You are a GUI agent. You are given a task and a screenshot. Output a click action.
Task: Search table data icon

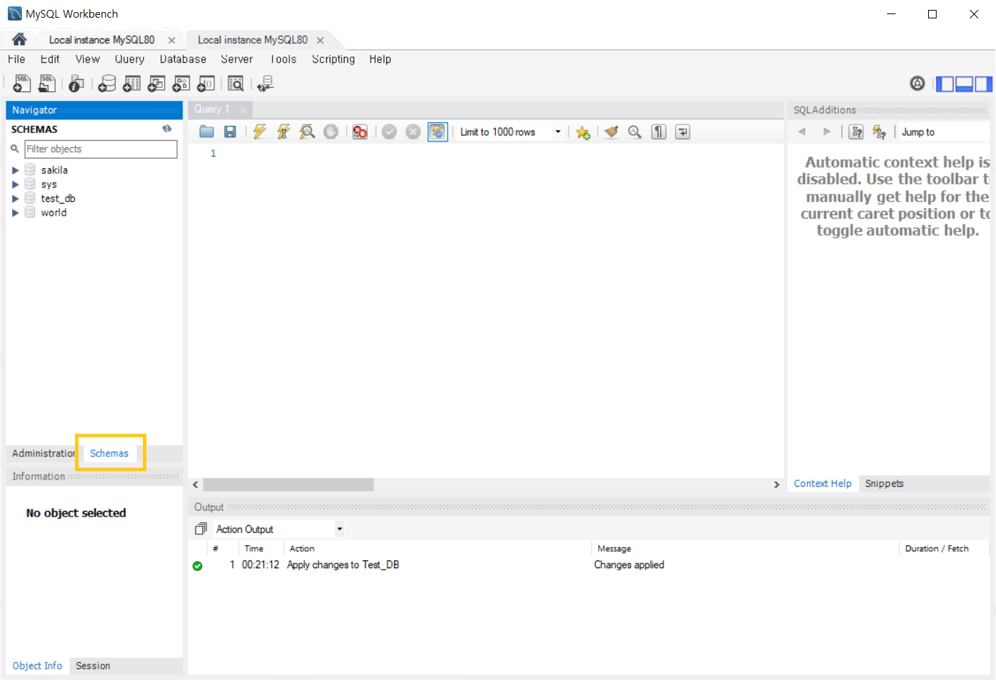[x=236, y=83]
